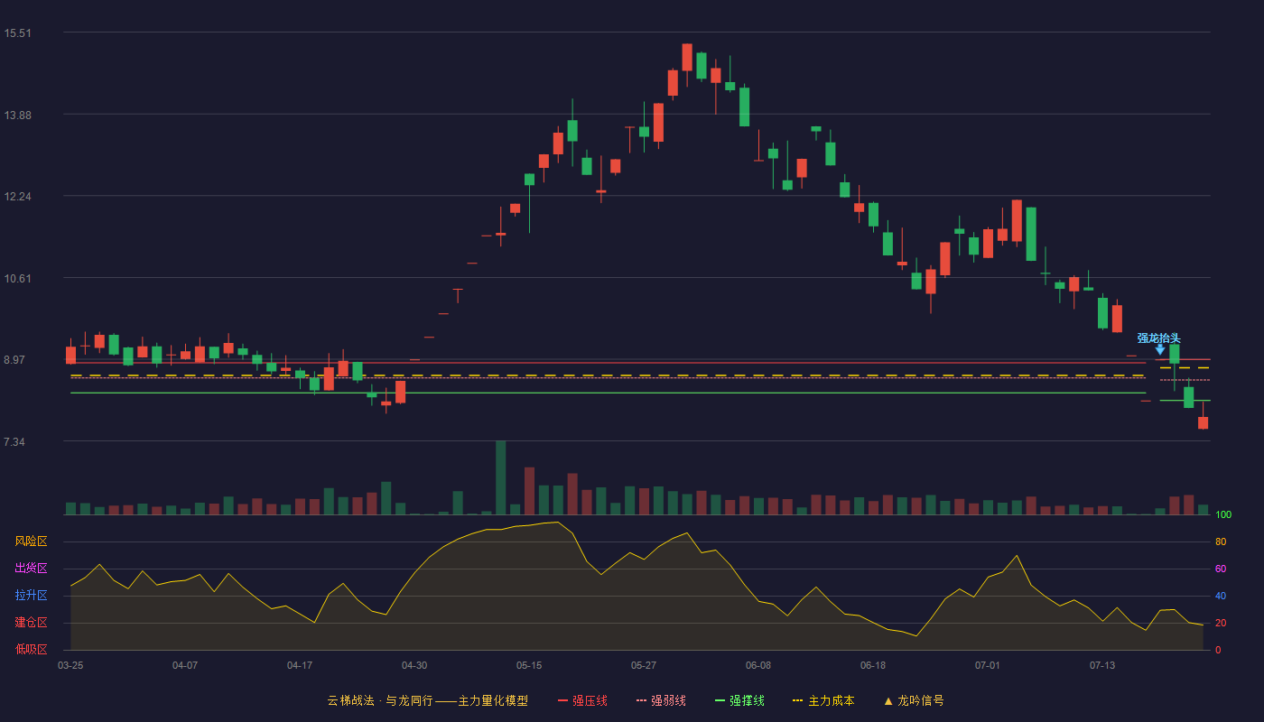Screen dimensions: 1264x722
Task: Click the 强龙抬头 signal label
Action: (x=1158, y=338)
